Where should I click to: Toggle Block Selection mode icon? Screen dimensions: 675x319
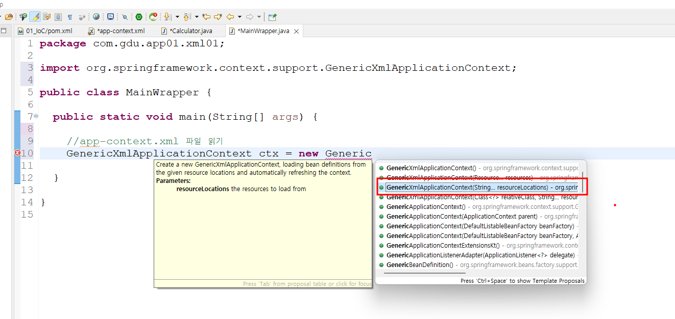(x=58, y=17)
